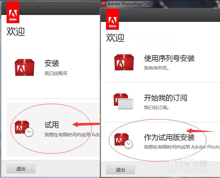Click the 退出 button in left window

[21, 169]
